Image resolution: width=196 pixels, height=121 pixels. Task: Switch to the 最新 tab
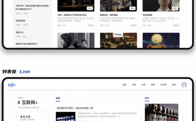click(x=58, y=98)
